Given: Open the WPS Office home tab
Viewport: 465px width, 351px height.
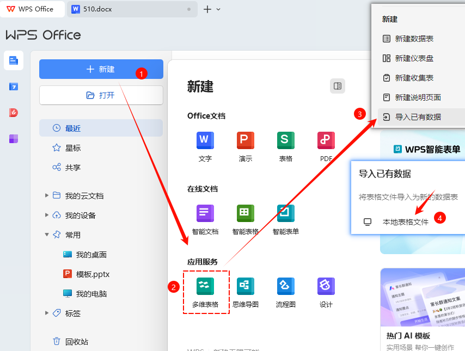Looking at the screenshot, I should (32, 9).
